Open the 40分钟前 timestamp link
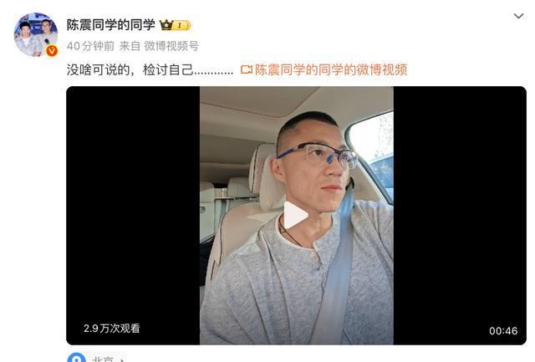The image size is (535, 362). pyautogui.click(x=90, y=46)
